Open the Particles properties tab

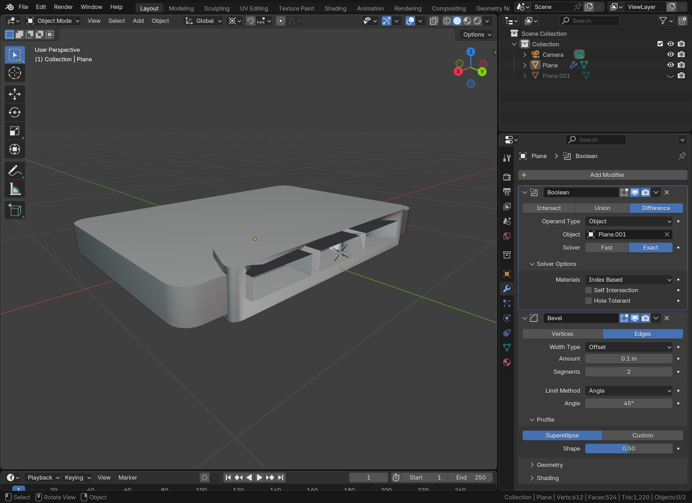click(x=507, y=303)
